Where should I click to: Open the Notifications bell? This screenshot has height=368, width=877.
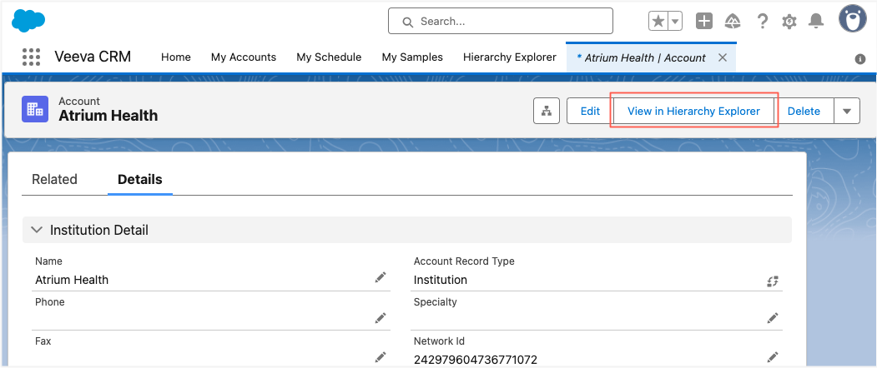point(816,21)
